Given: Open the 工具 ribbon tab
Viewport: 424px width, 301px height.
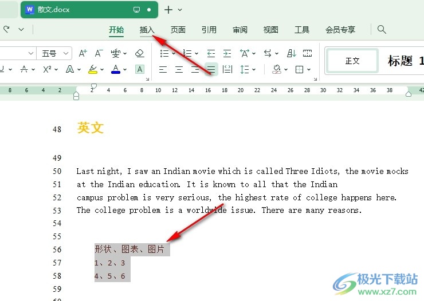Looking at the screenshot, I should pyautogui.click(x=302, y=29).
